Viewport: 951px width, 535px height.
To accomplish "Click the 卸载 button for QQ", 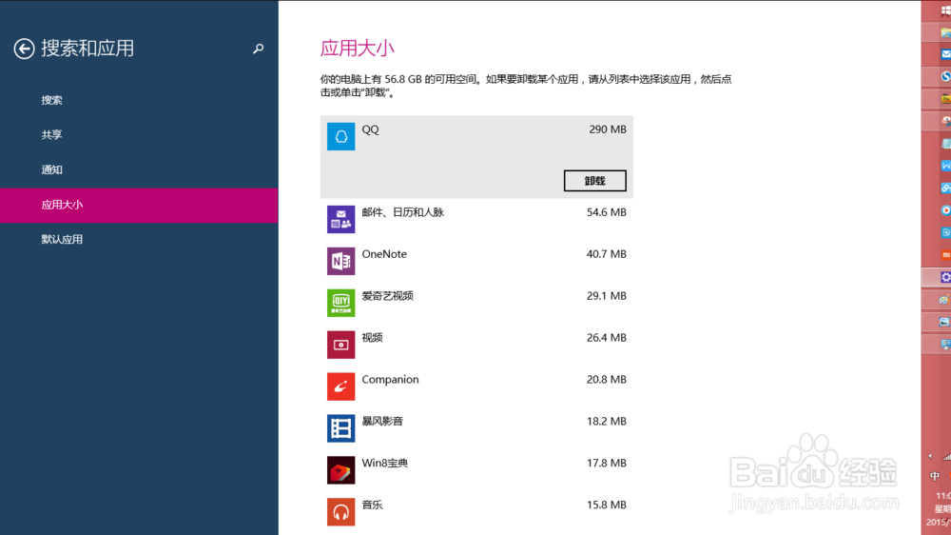I will point(595,181).
